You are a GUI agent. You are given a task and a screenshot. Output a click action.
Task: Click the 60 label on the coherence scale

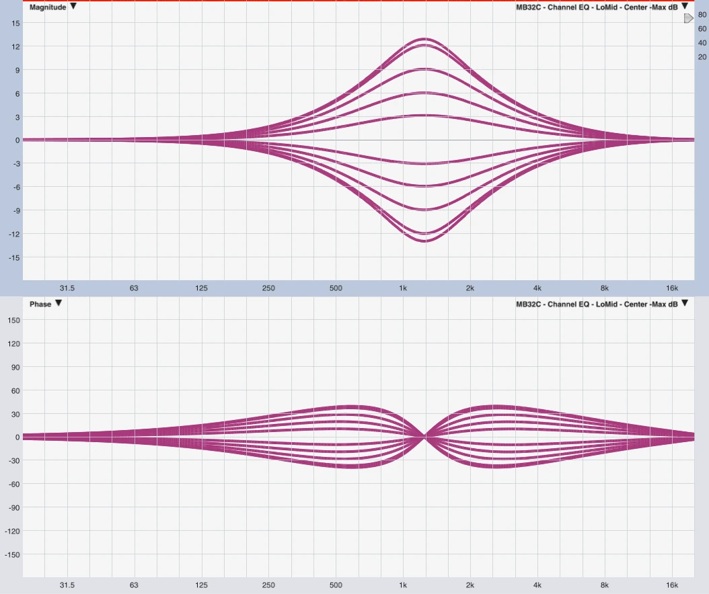[x=702, y=29]
